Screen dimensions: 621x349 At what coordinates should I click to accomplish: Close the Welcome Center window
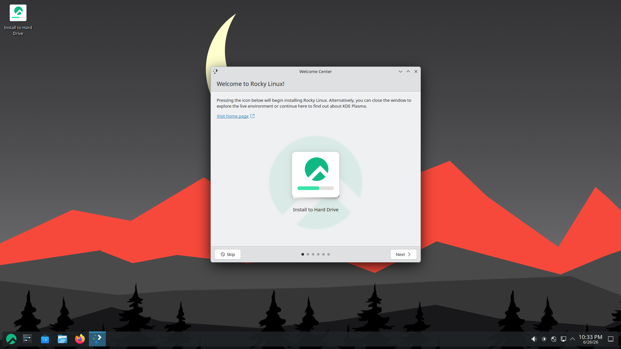(416, 71)
